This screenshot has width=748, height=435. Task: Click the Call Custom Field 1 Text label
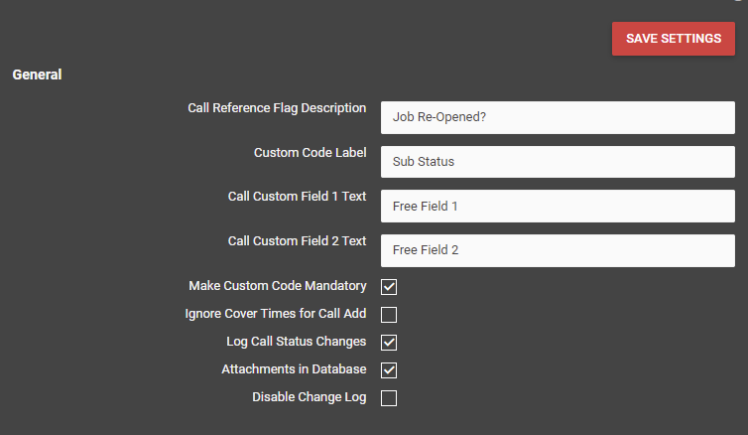click(297, 197)
